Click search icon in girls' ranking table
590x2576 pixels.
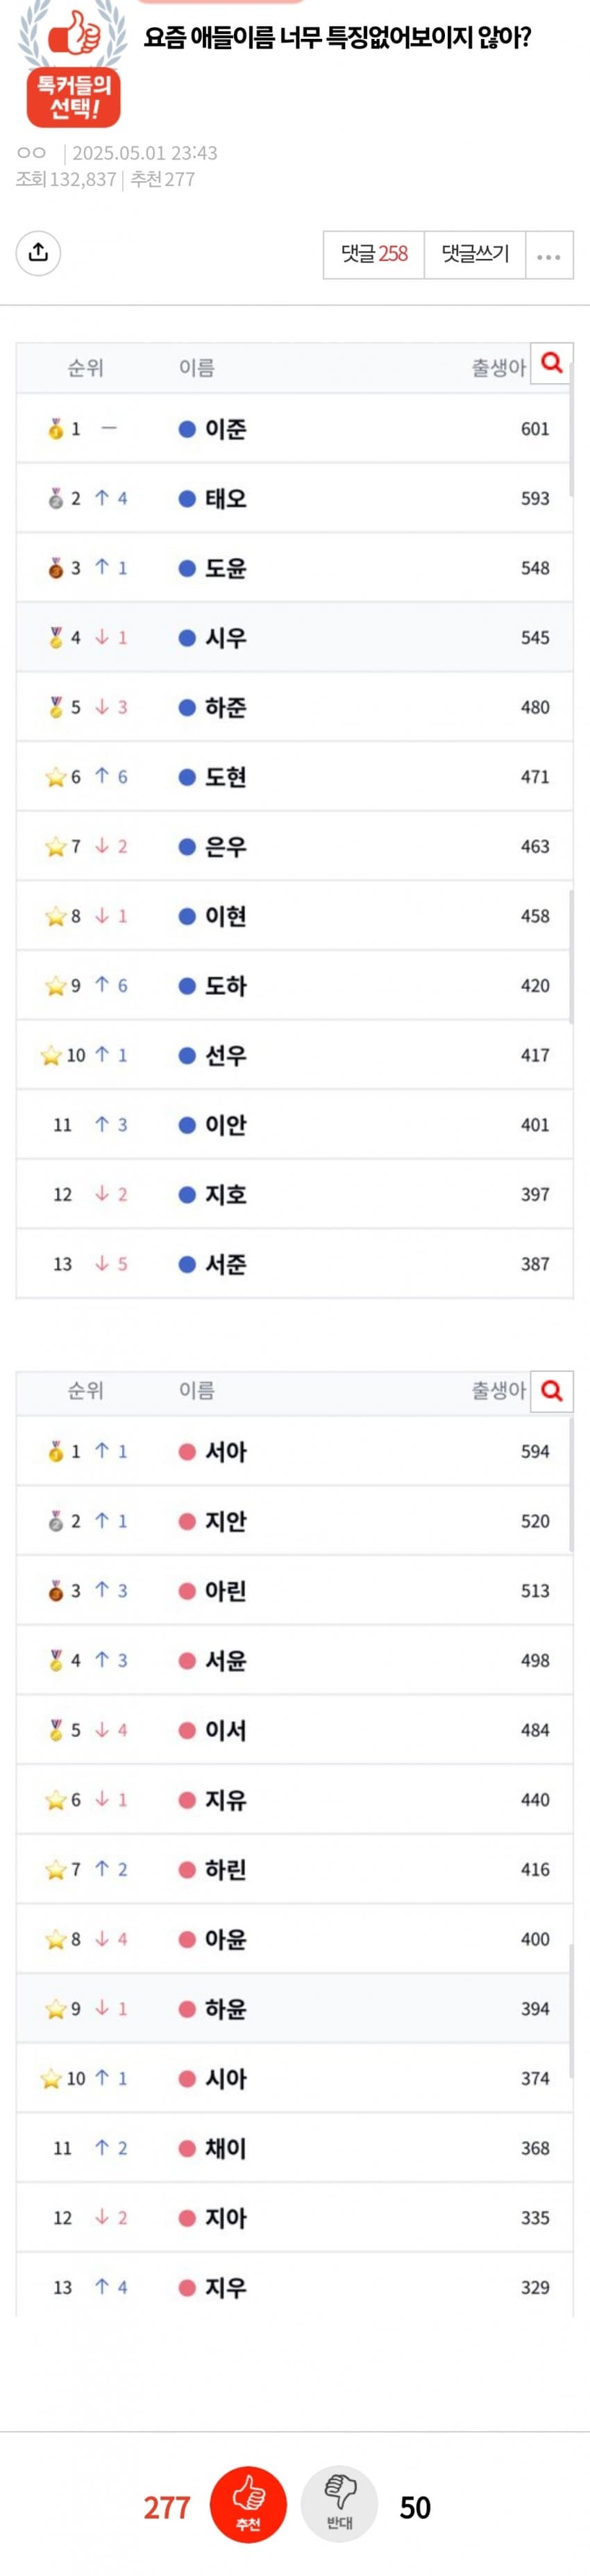[551, 1390]
